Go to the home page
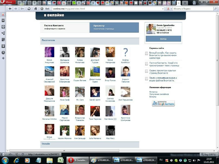 (x=36, y=9)
